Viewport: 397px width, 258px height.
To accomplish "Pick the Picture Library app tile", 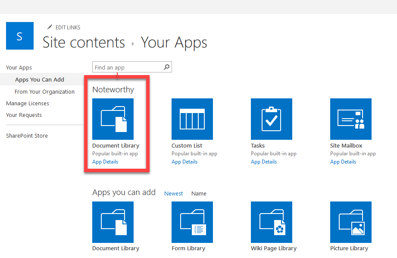I will point(351,222).
